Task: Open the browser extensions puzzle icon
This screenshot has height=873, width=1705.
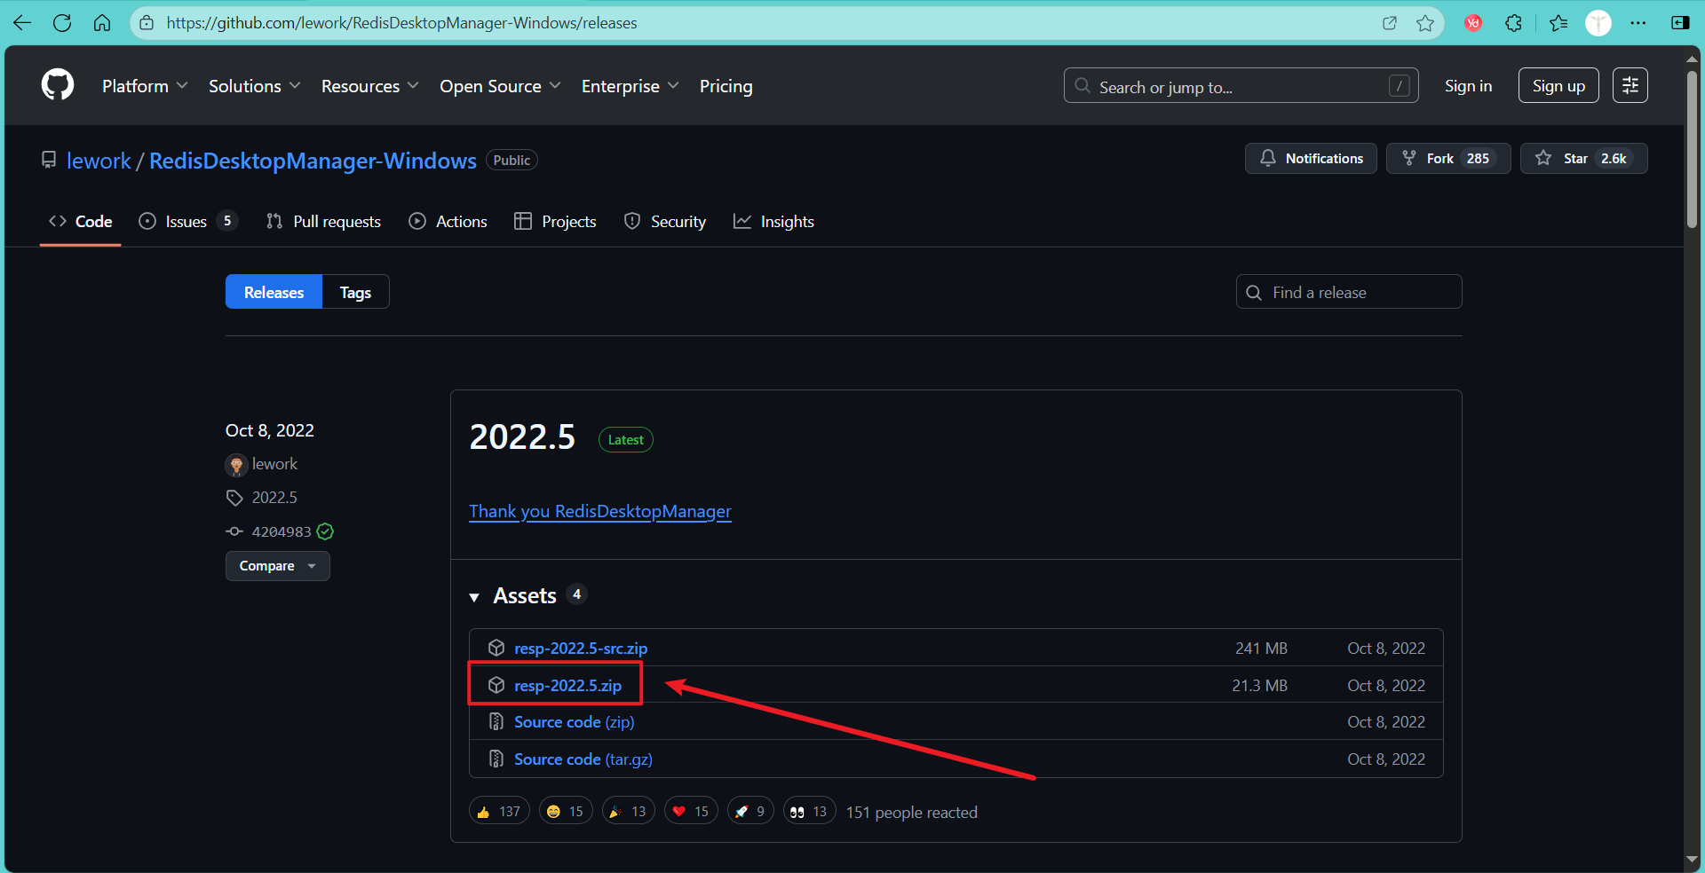Action: (1514, 23)
